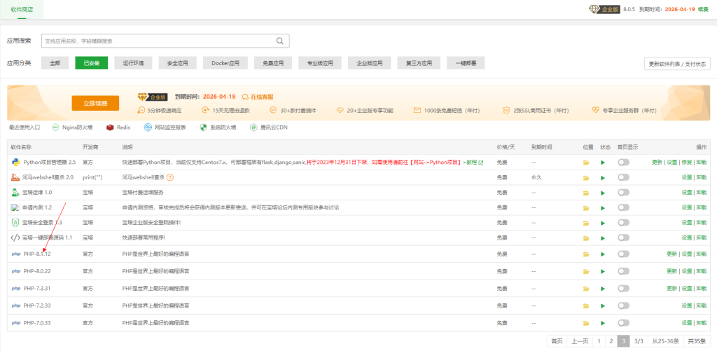Open the Redis shortcut icon
The width and height of the screenshot is (717, 351).
click(110, 128)
